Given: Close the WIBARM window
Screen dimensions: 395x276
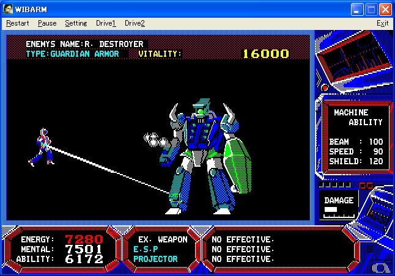Looking at the screenshot, I should point(385,10).
